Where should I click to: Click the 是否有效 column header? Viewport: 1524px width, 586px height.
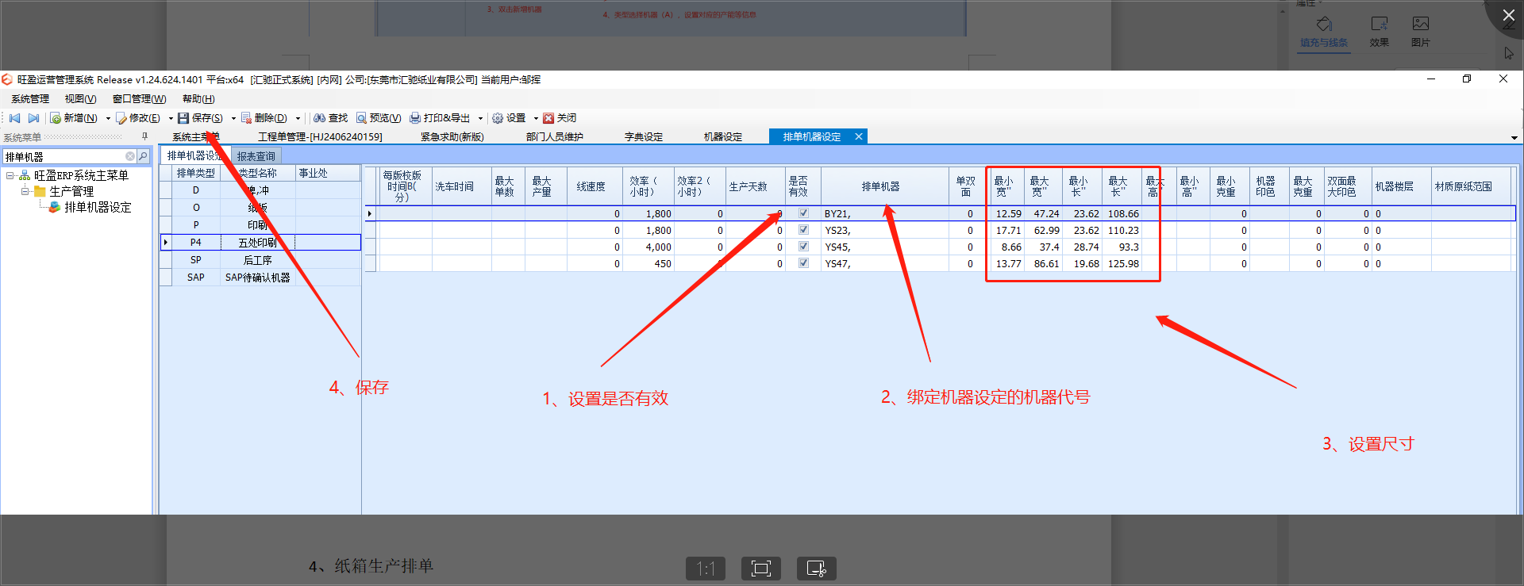[803, 186]
